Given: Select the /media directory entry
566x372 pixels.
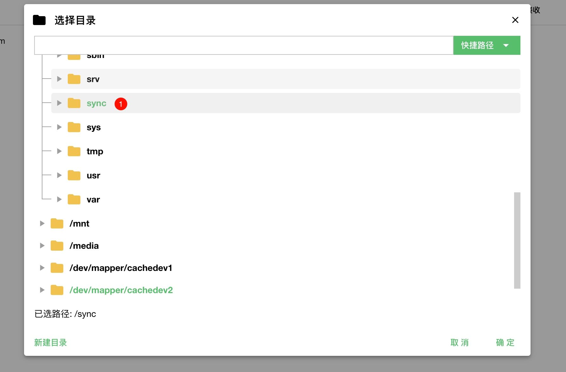Looking at the screenshot, I should [84, 246].
